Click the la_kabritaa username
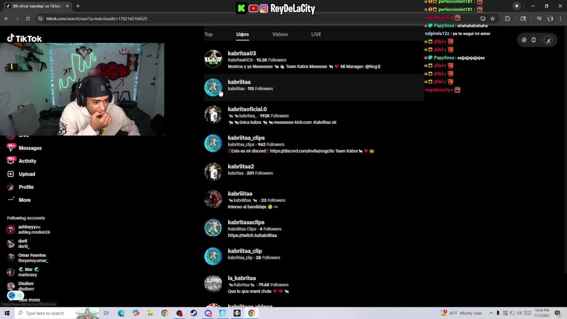Viewport: 567px width, 319px height. click(x=242, y=278)
